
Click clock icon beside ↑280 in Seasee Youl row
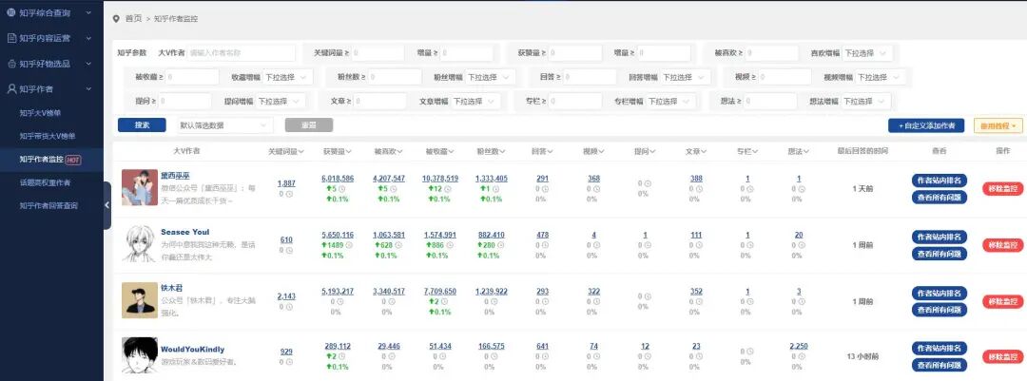(502, 245)
